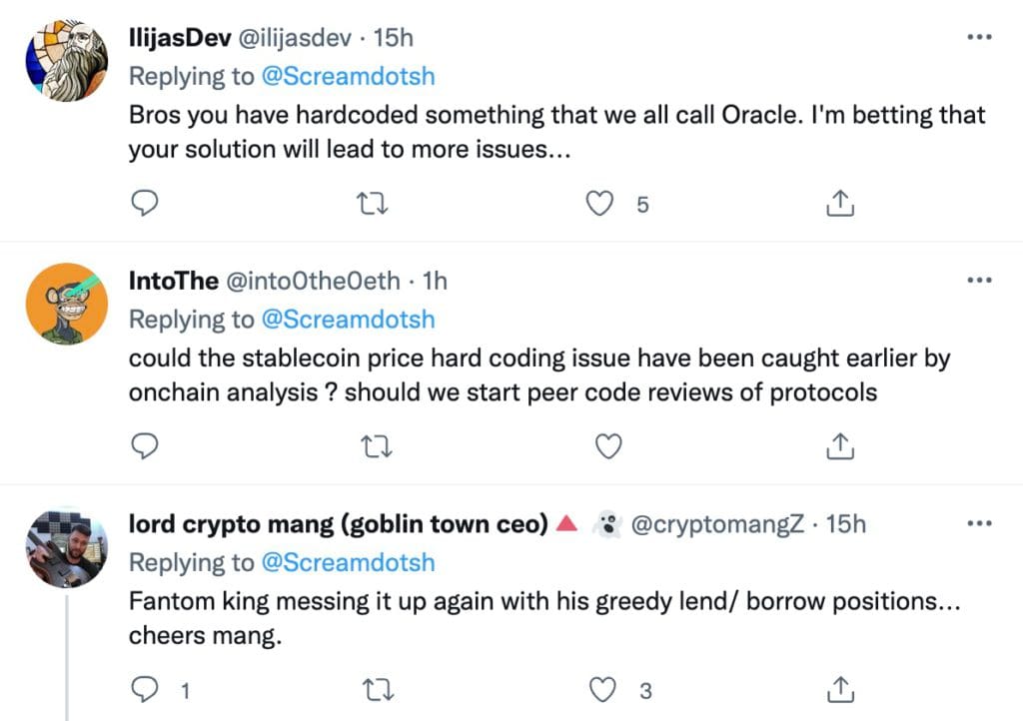Open more options on IntoThe's tweet
Image resolution: width=1023 pixels, height=721 pixels.
[x=980, y=281]
